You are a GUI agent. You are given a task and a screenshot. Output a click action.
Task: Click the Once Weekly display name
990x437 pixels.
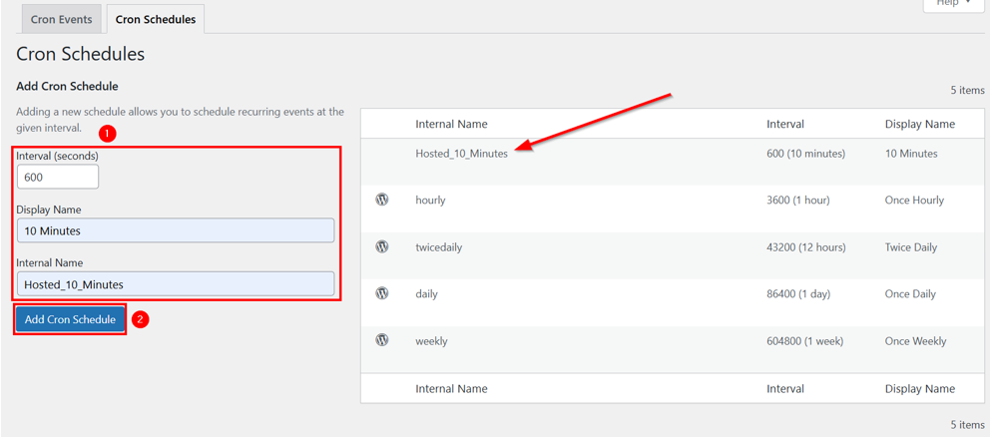[915, 341]
